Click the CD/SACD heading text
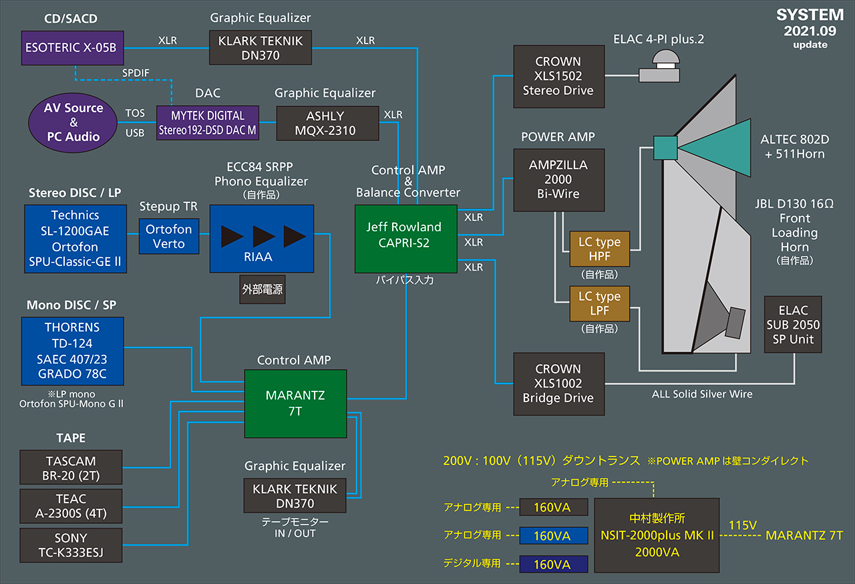The height and width of the screenshot is (584, 855). pos(72,17)
